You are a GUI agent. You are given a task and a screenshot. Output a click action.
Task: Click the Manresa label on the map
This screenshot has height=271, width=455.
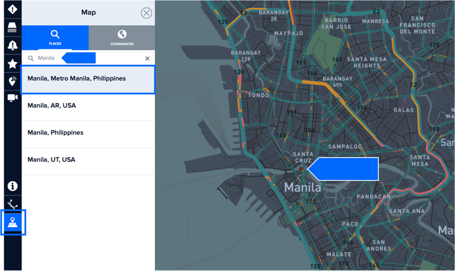tap(376, 21)
